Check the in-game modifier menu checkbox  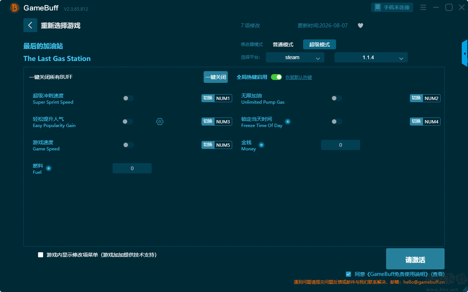tap(41, 255)
